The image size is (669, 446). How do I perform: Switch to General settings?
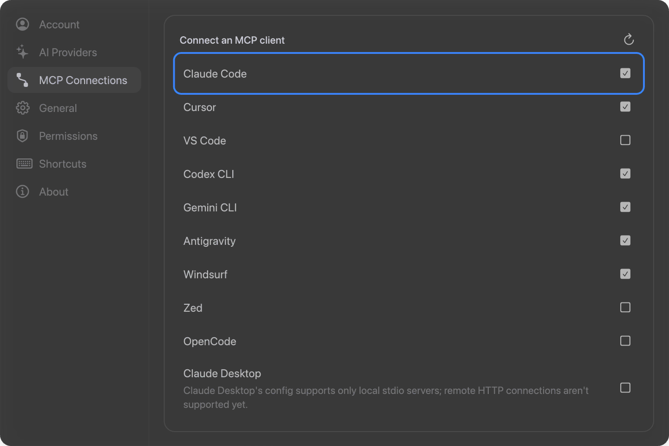(74, 108)
